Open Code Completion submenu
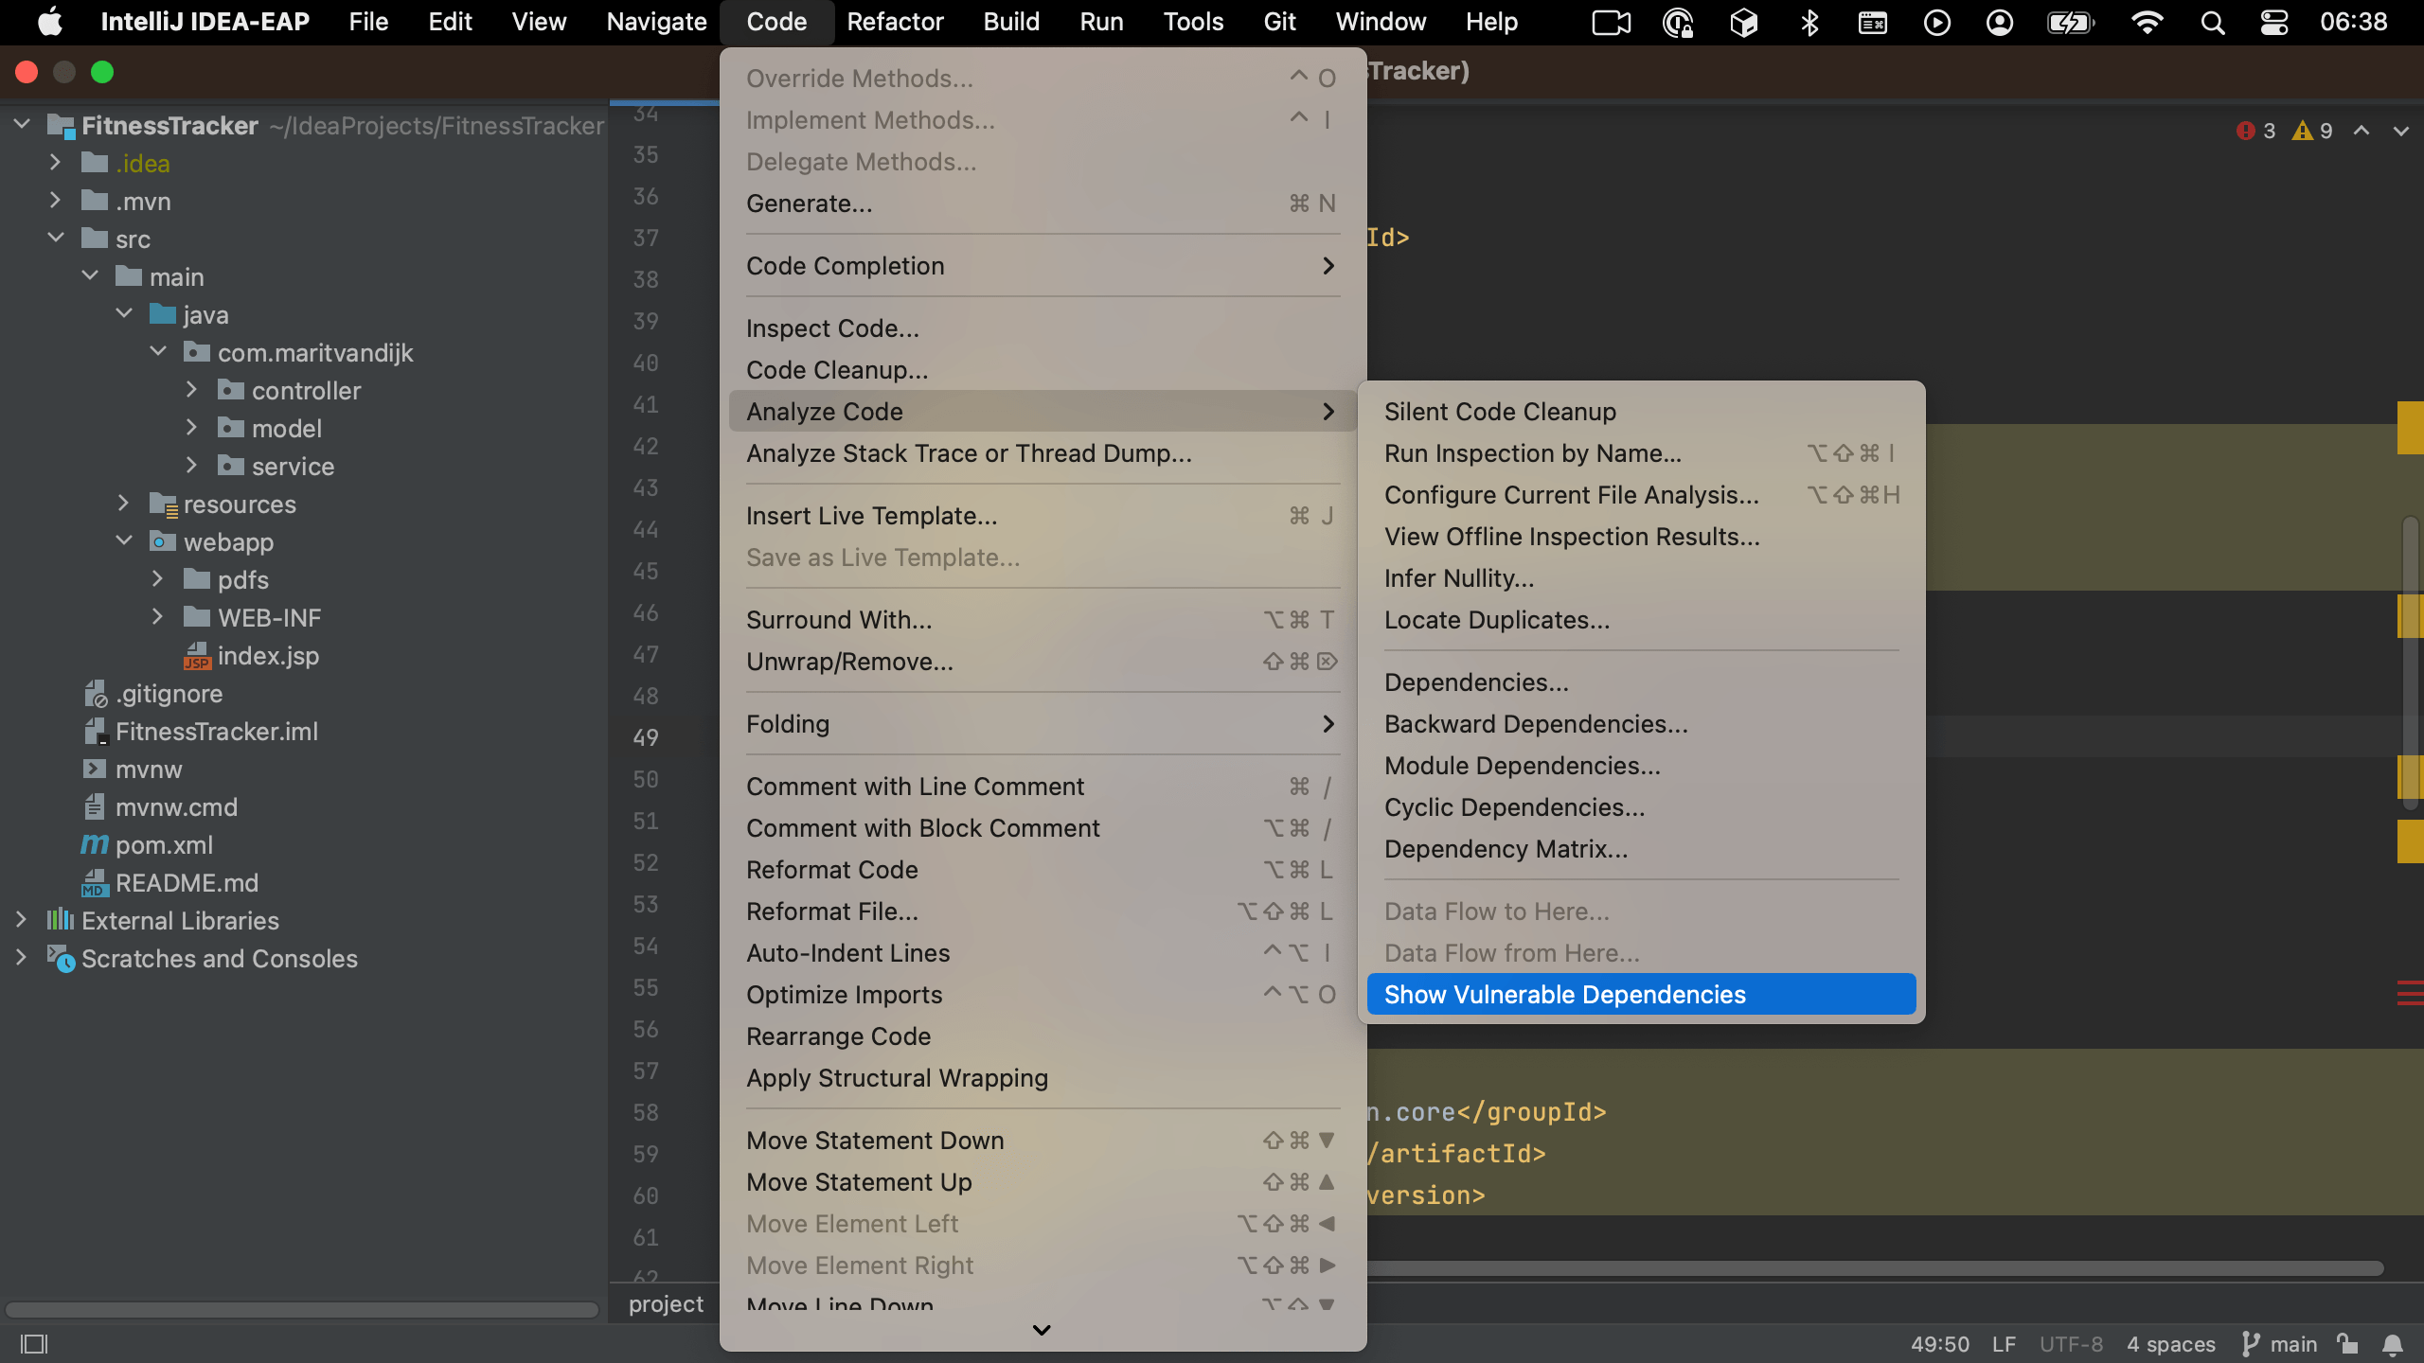This screenshot has height=1363, width=2424. pyautogui.click(x=1043, y=266)
